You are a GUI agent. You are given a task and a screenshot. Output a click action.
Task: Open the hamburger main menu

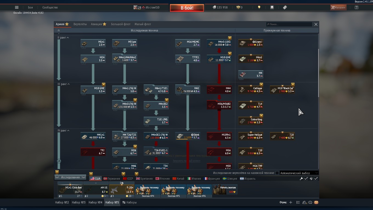(x=17, y=7)
